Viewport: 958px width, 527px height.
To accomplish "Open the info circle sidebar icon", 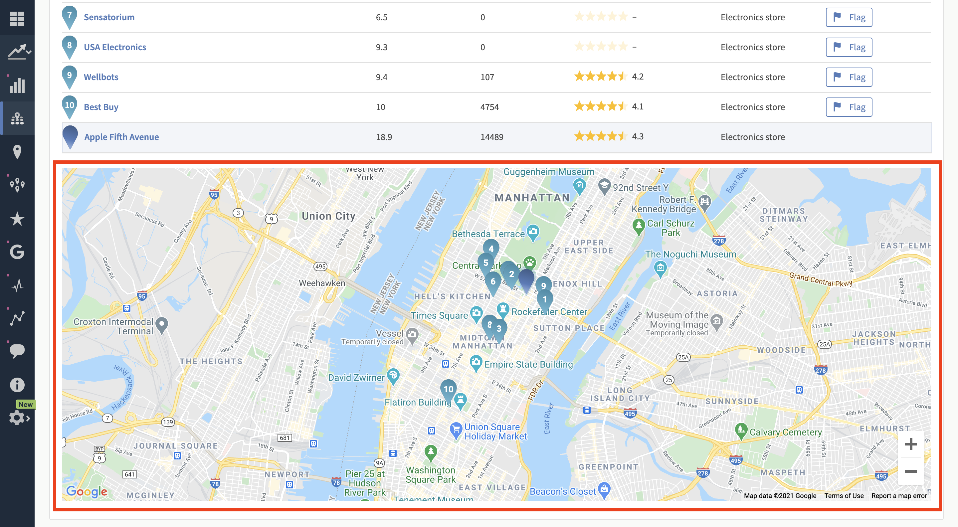I will (17, 385).
